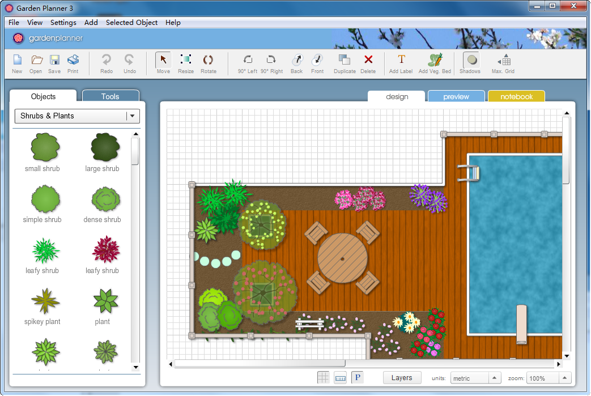Select the Resize tool
The image size is (591, 396).
(186, 62)
